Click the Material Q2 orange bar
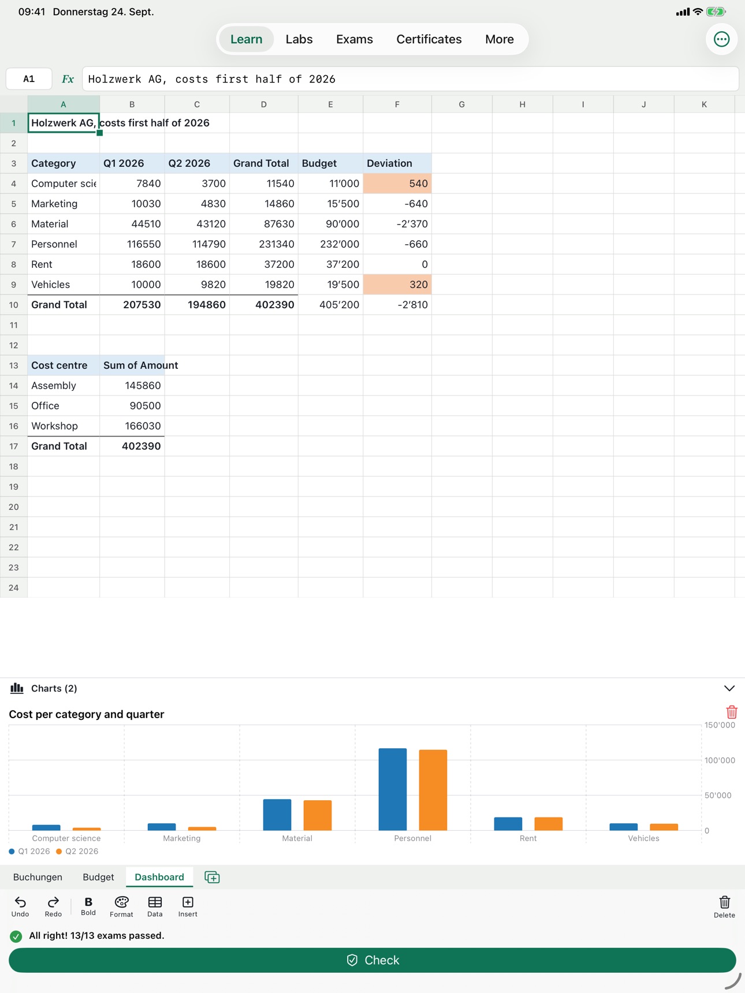This screenshot has height=993, width=745. [318, 815]
